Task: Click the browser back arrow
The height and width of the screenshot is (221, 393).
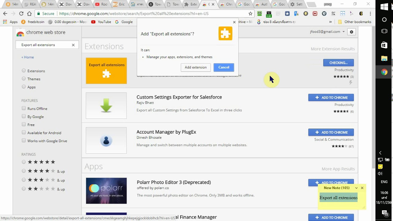Action: (5, 14)
